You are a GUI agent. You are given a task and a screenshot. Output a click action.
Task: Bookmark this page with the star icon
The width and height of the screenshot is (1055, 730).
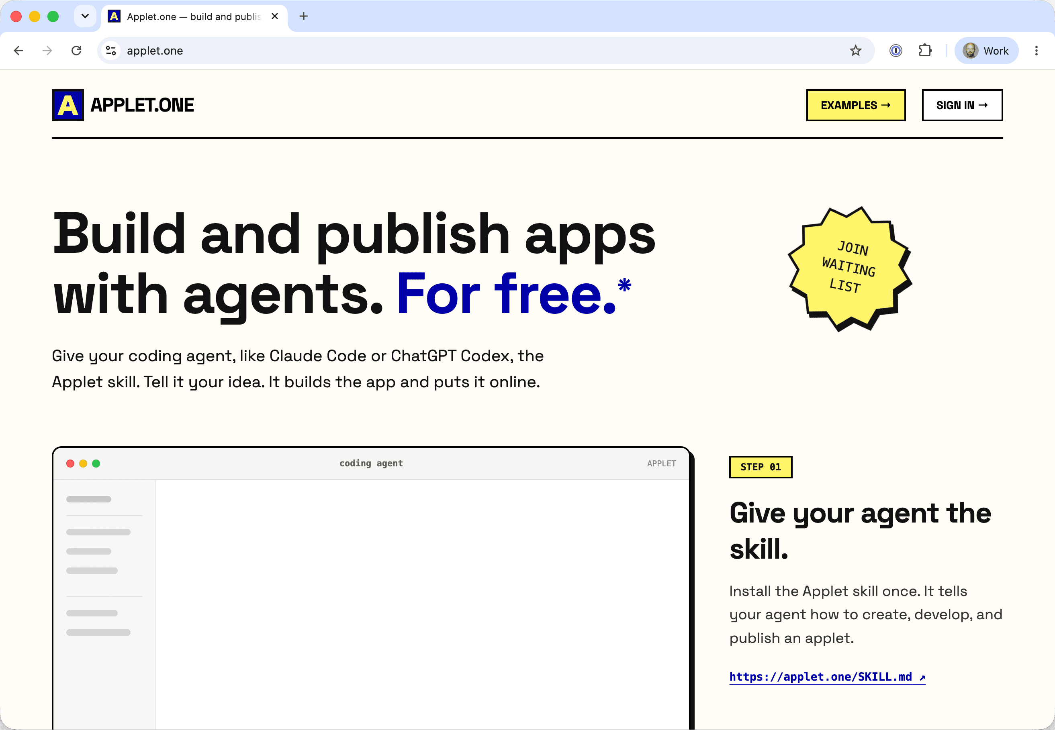click(x=855, y=51)
